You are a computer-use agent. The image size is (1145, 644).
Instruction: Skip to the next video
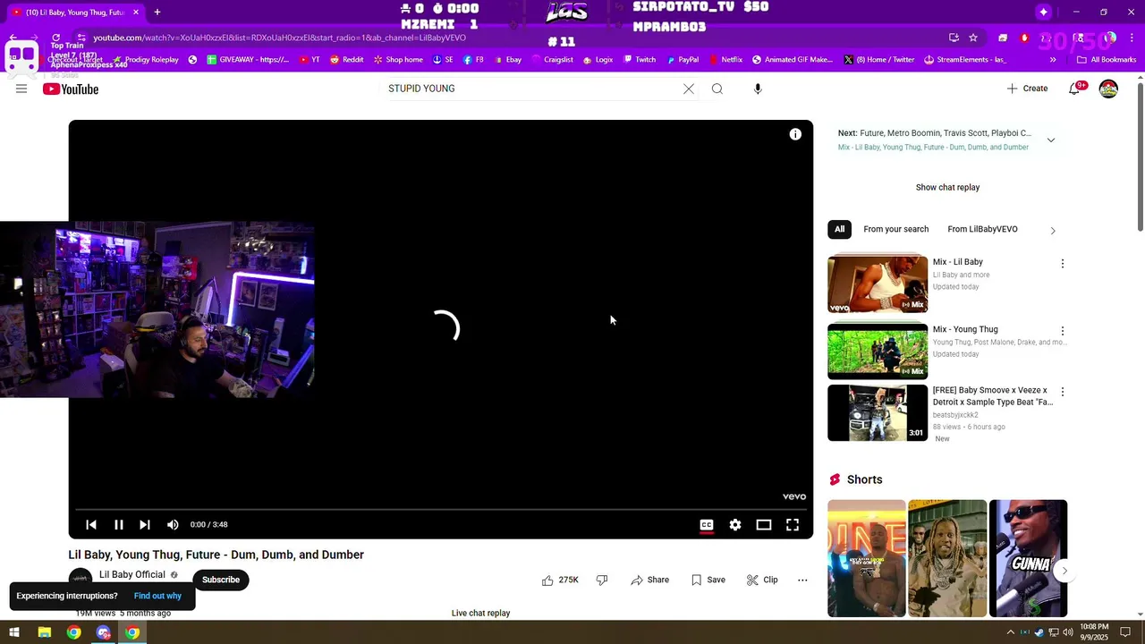(145, 525)
